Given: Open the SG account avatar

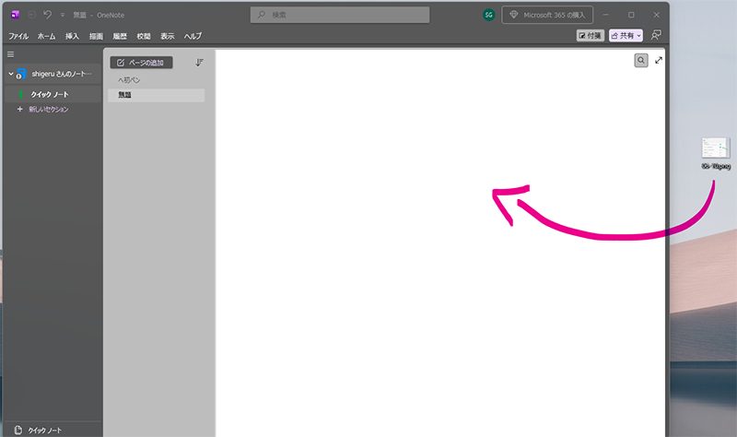Looking at the screenshot, I should (x=489, y=15).
